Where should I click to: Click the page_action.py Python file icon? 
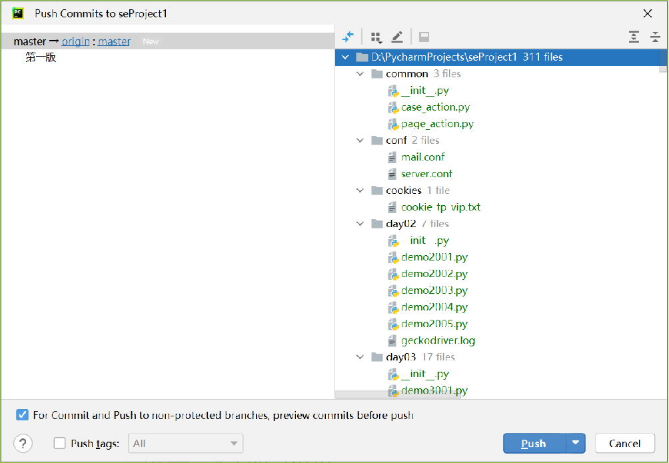click(393, 124)
